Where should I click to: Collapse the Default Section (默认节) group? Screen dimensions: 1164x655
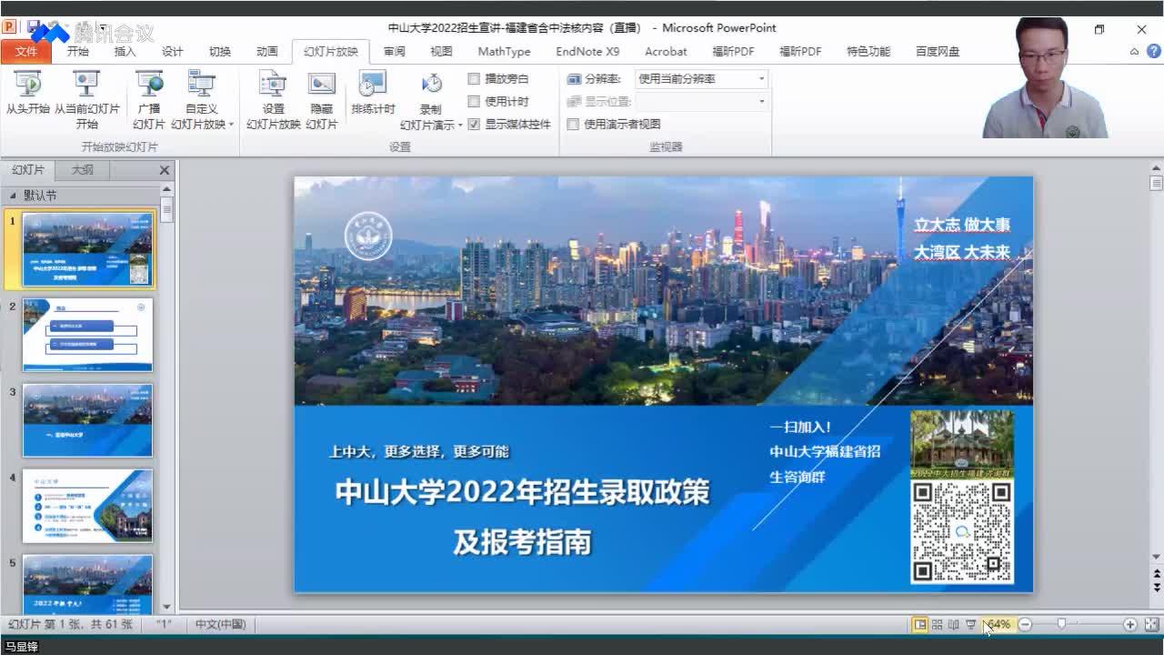[x=13, y=196]
